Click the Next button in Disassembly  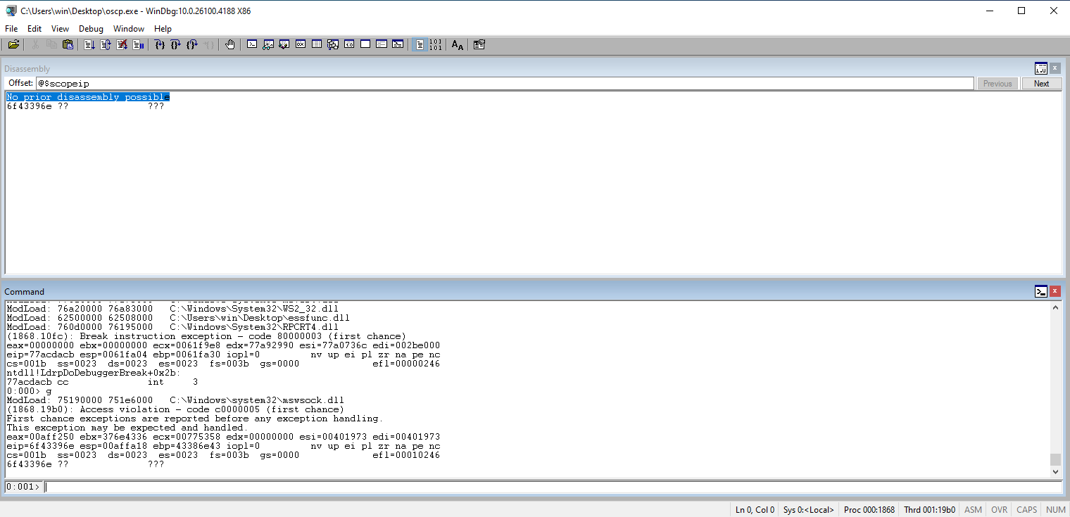tap(1041, 84)
